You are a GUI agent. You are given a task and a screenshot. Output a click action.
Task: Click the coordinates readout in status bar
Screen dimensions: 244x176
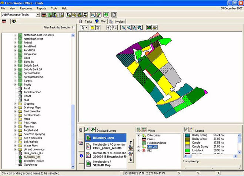click(144, 173)
